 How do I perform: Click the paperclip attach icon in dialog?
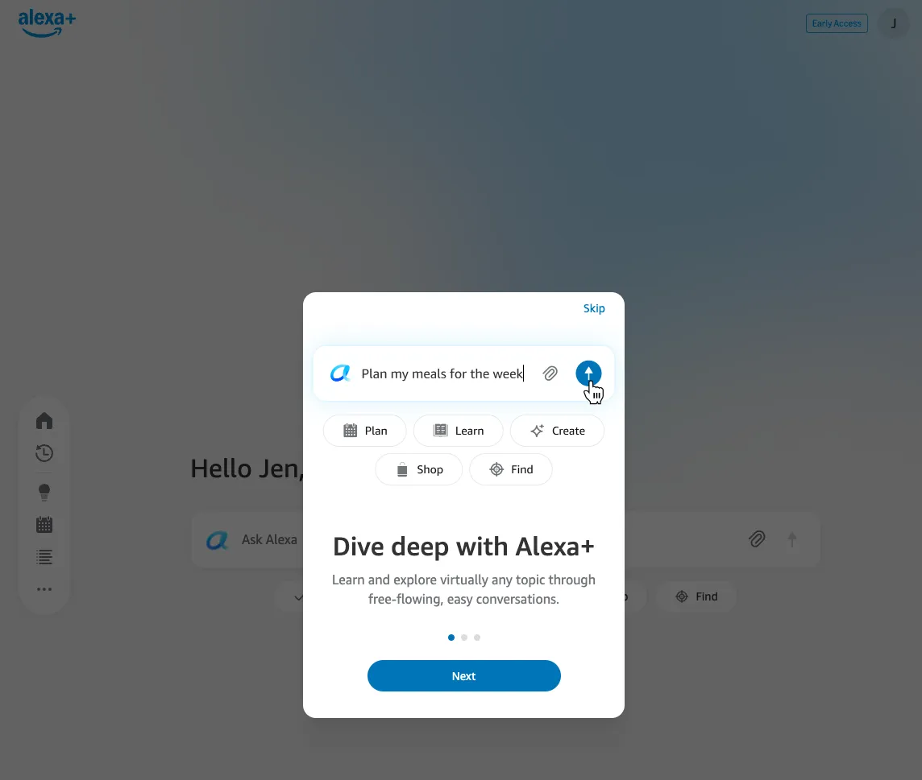(x=550, y=373)
